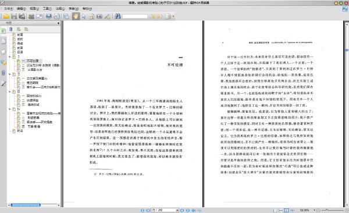The height and width of the screenshot is (213, 349).
Task: Save the document with the floppy disk icon
Action: pos(14,16)
